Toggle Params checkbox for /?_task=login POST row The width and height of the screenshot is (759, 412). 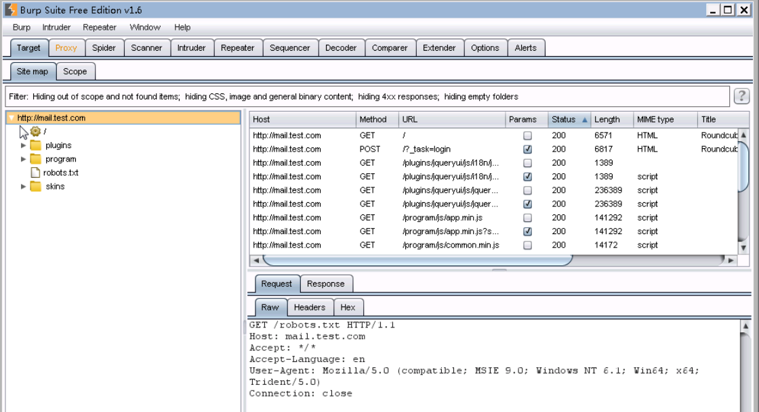(528, 150)
